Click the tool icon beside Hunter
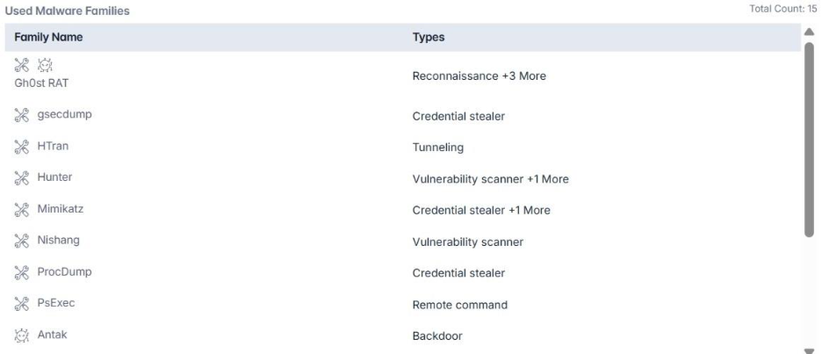822x354 pixels. (x=22, y=177)
